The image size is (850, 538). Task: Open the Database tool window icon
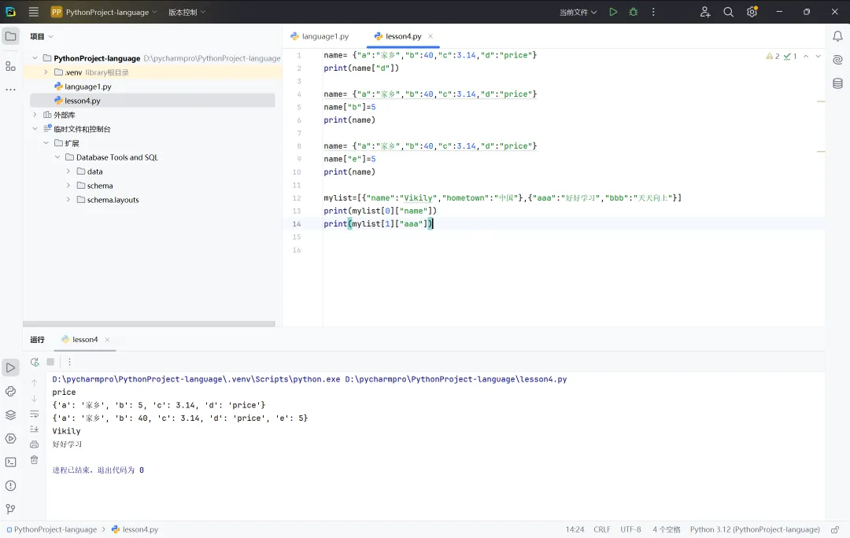click(x=837, y=83)
